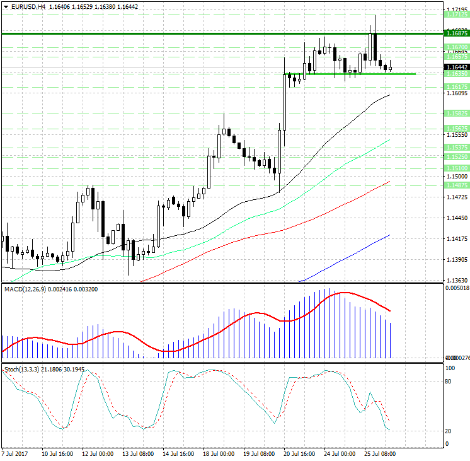Select the 1.14725 axis price value
Image resolution: width=470 pixels, height=461 pixels.
tap(457, 197)
